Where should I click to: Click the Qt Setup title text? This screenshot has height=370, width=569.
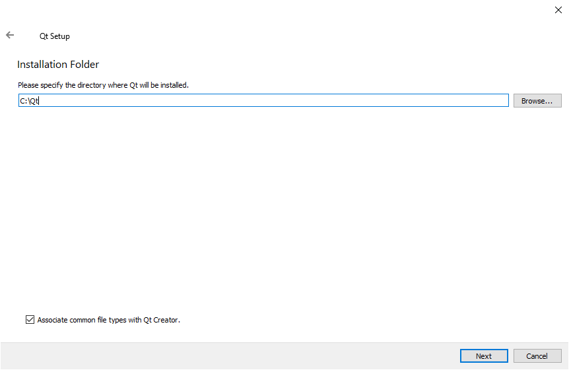[x=55, y=36]
